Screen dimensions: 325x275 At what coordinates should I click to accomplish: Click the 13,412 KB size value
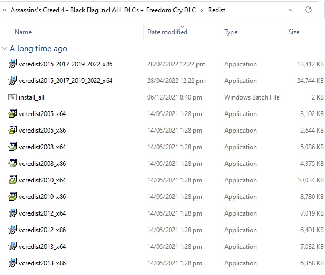tap(311, 64)
